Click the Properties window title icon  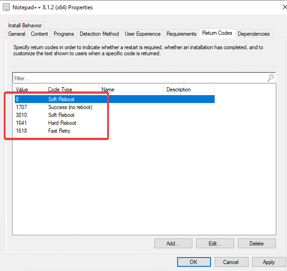click(x=6, y=7)
